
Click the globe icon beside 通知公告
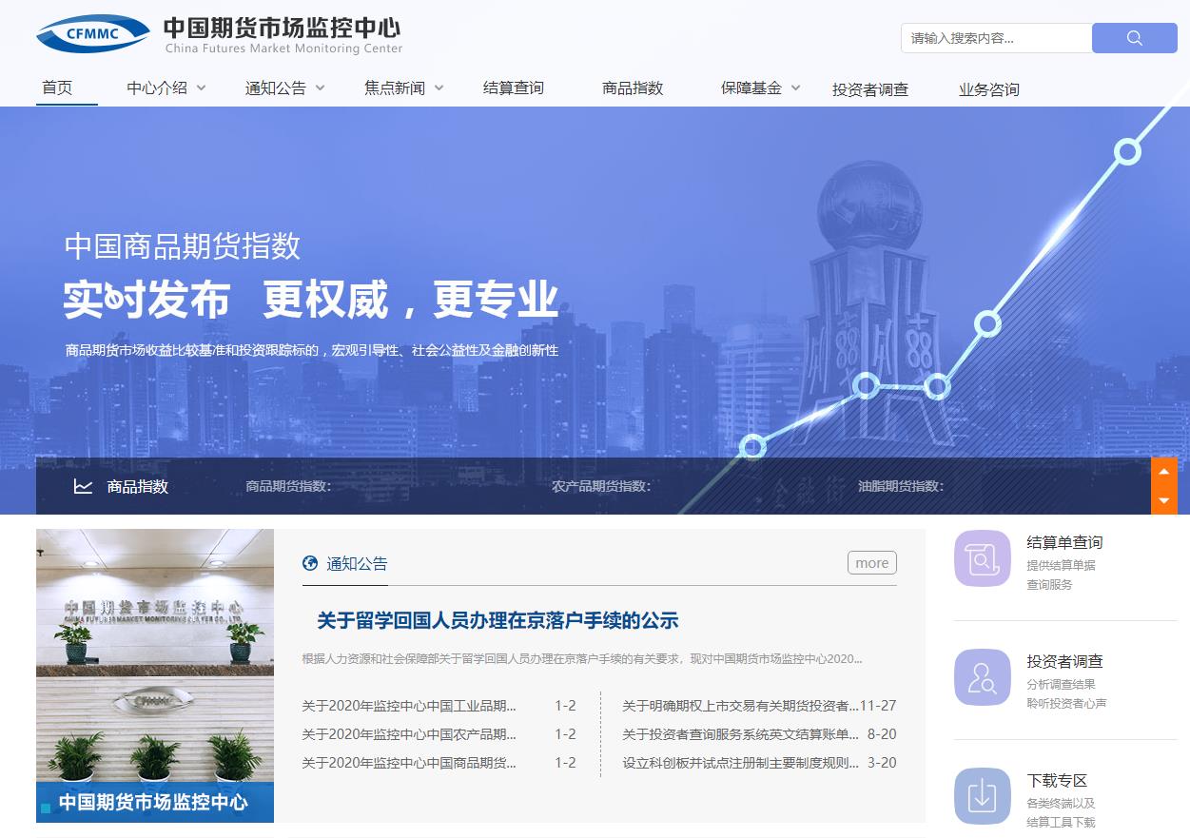(310, 563)
